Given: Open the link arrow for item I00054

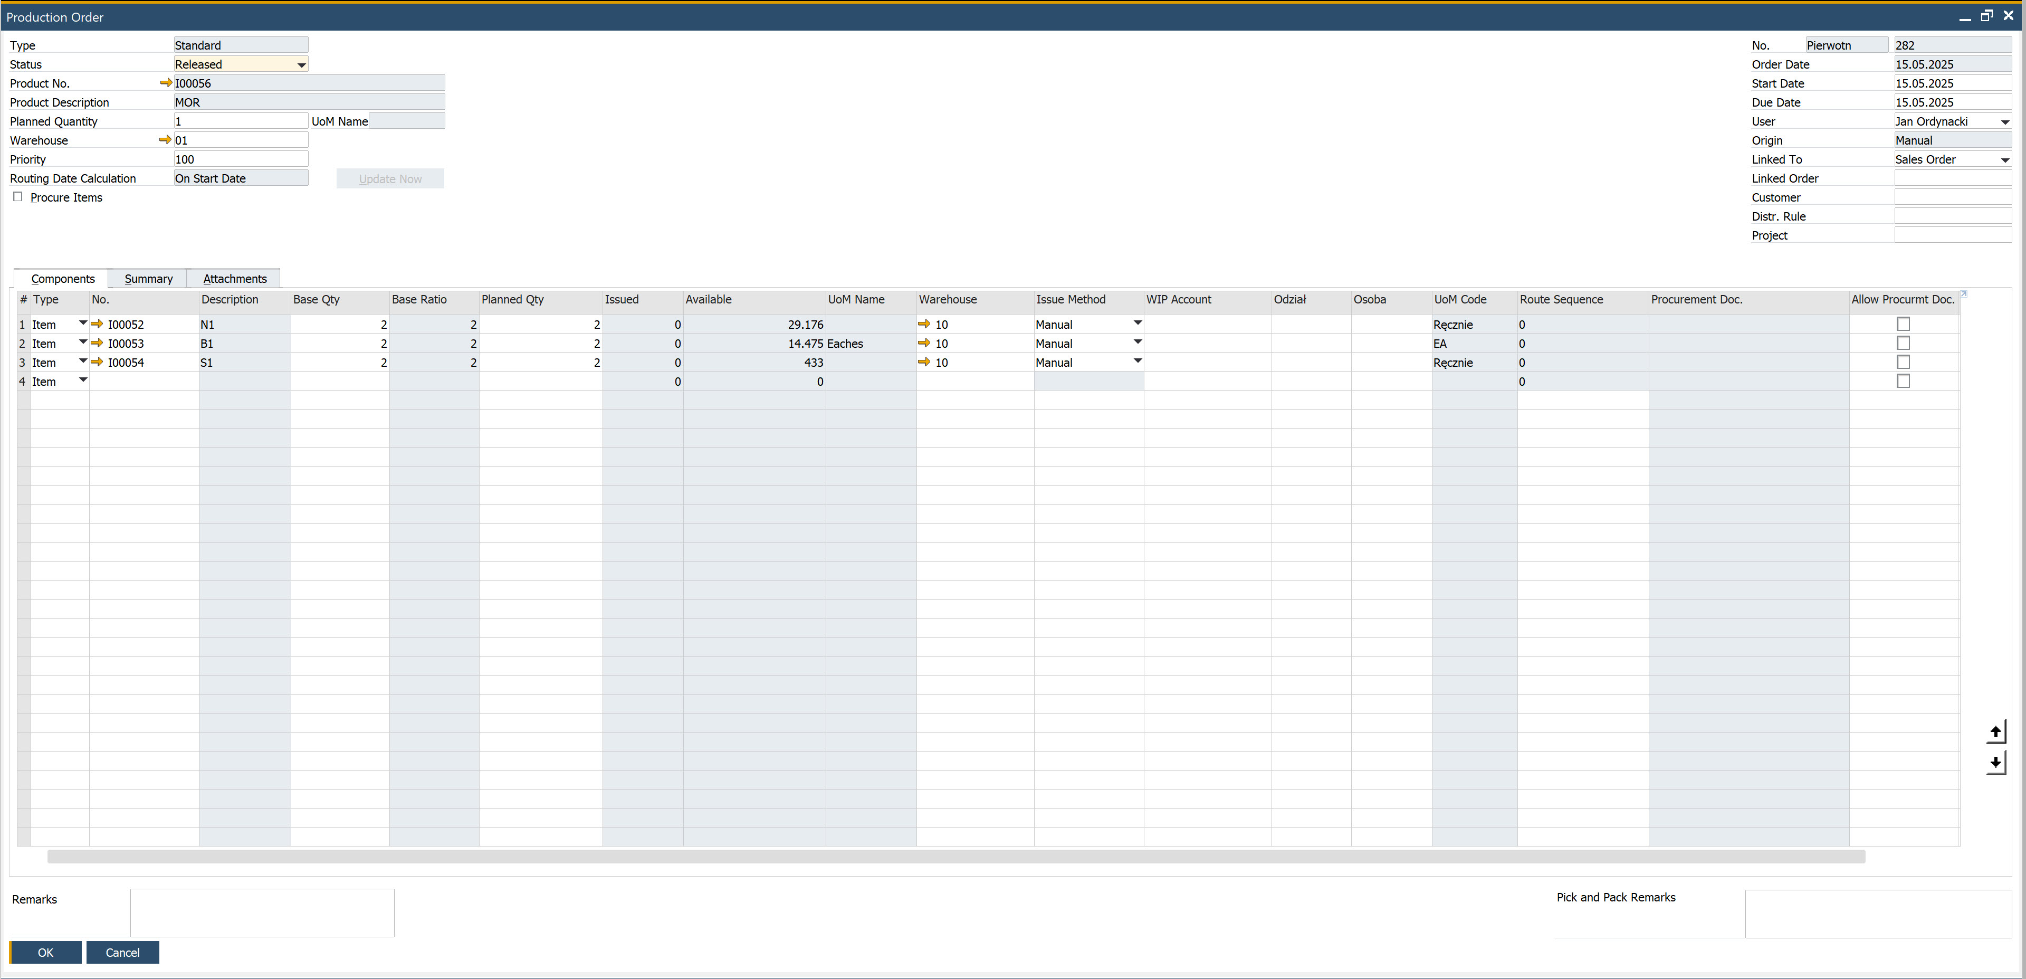Looking at the screenshot, I should pos(97,362).
